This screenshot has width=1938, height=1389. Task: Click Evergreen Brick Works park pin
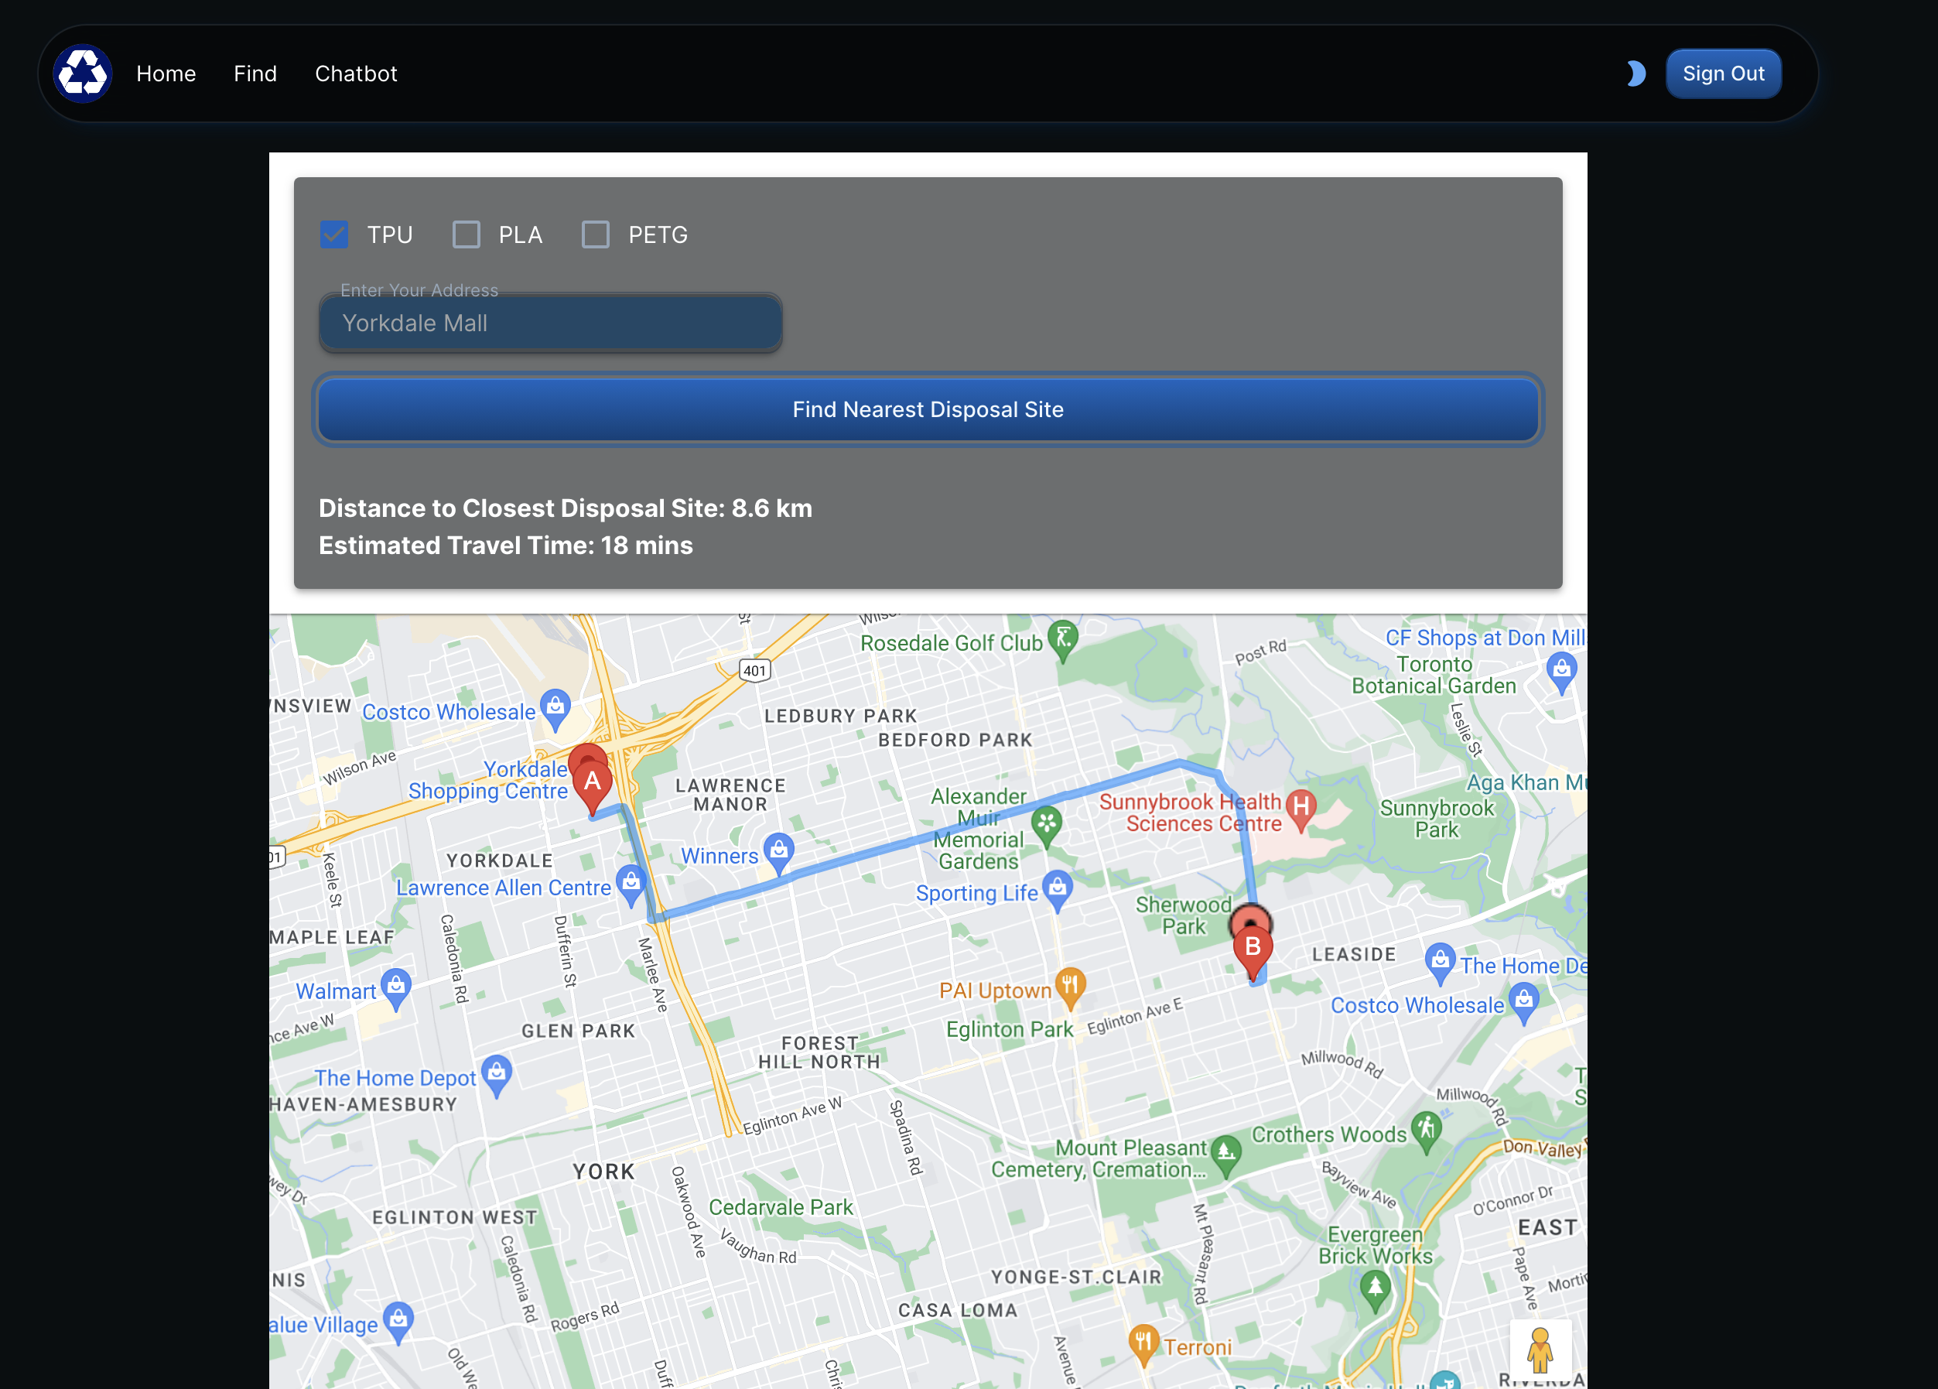click(1374, 1288)
